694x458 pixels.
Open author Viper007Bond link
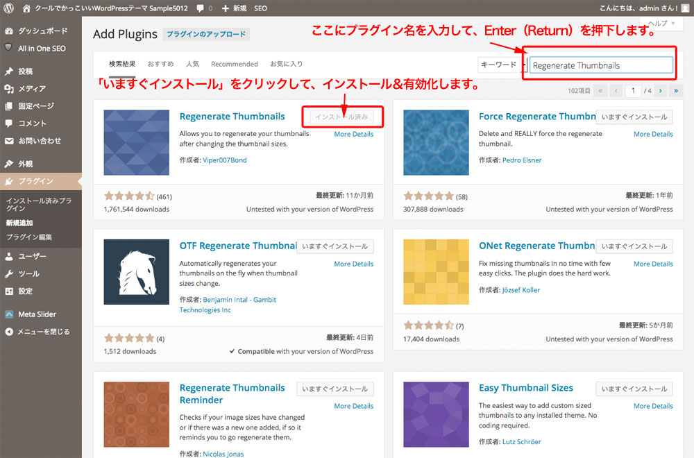(x=225, y=160)
